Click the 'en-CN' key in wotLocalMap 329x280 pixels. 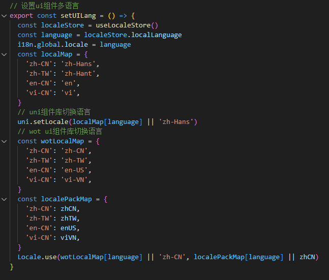click(39, 170)
